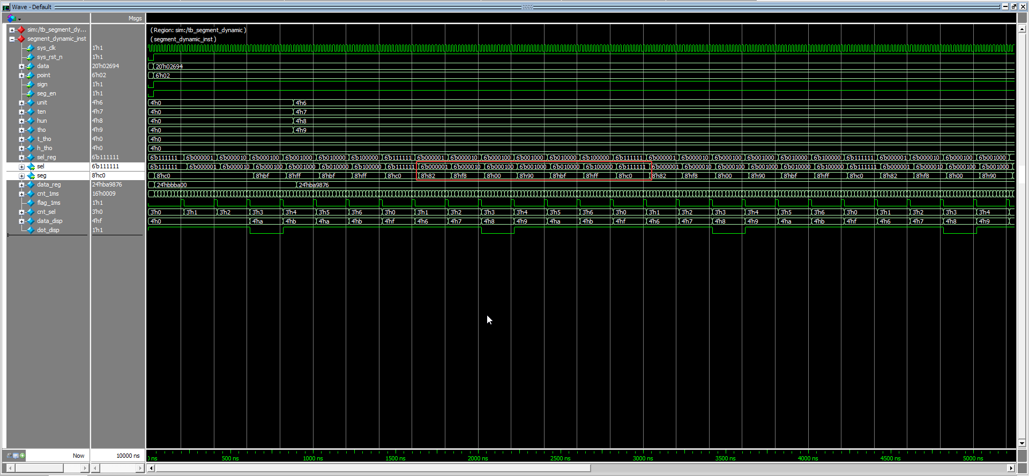Expand the data_reg bus signal

(x=21, y=184)
